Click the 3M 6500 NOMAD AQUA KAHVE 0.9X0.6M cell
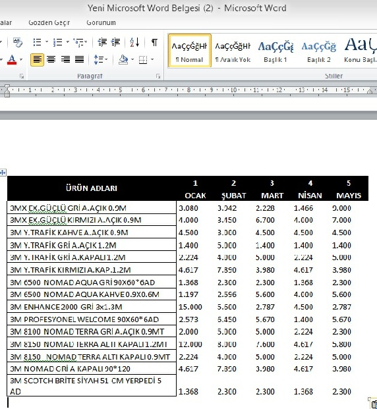This screenshot has height=409, width=377. [x=92, y=294]
